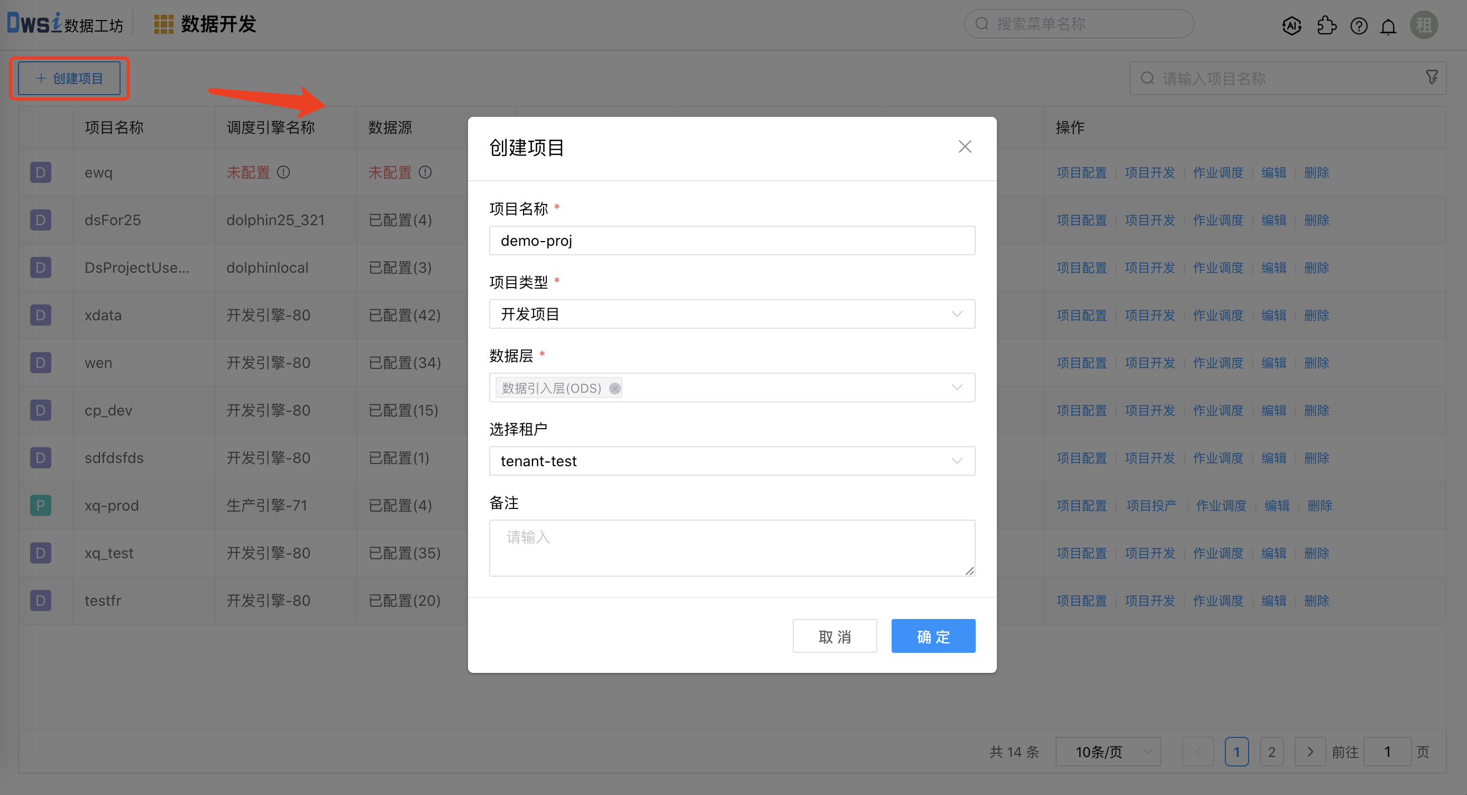
Task: Open the plugin puzzle-piece icon
Action: [x=1326, y=25]
